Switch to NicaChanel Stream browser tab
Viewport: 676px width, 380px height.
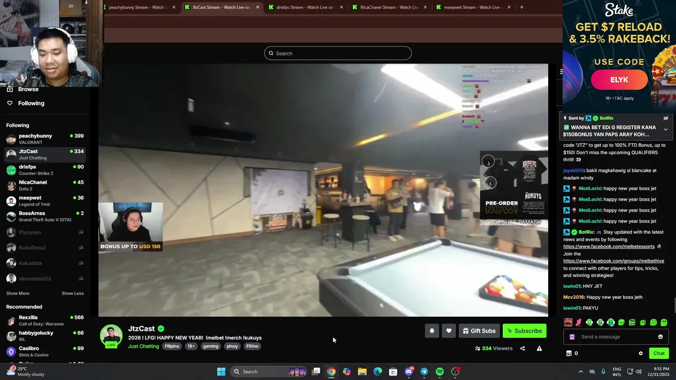point(389,7)
